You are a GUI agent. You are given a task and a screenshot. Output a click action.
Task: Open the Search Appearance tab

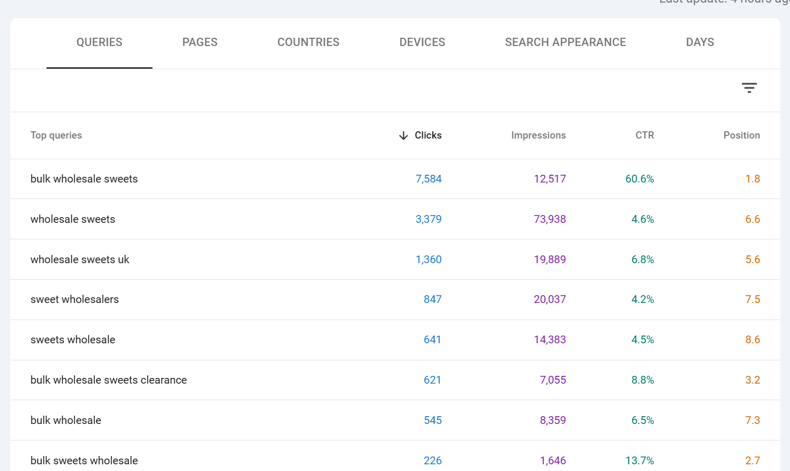565,42
